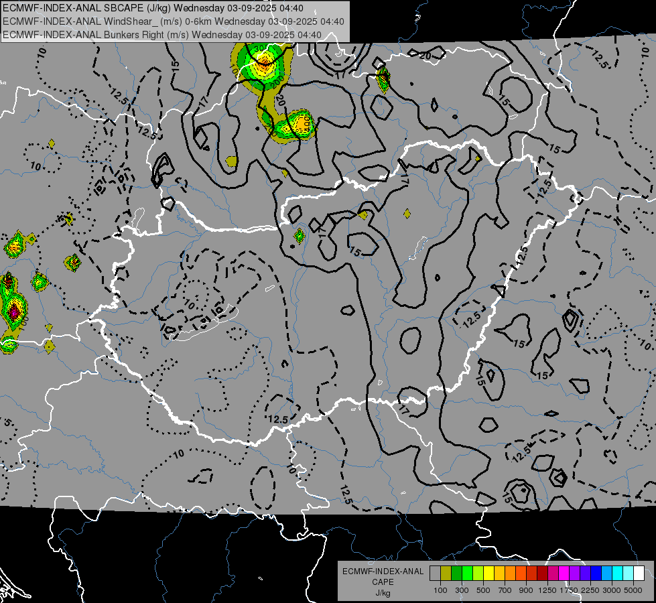Click legend tick value 2250

coord(590,590)
